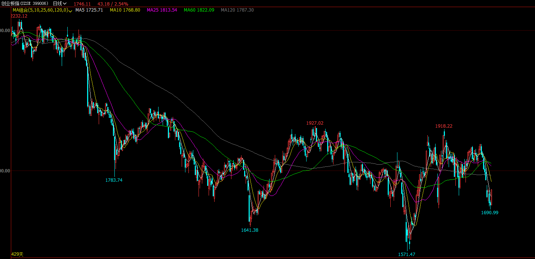535x259 pixels.
Task: Select the MA25 1813.54 label
Action: click(x=162, y=10)
